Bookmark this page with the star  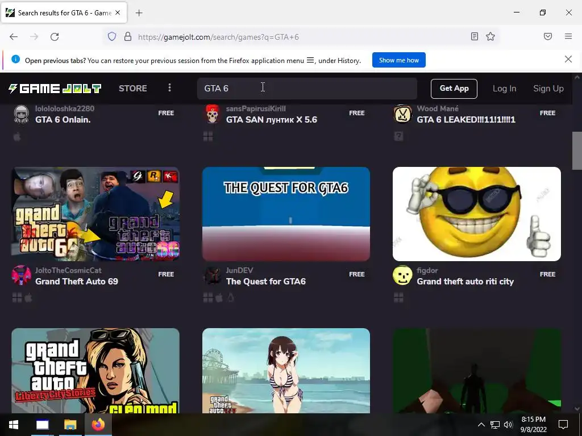pyautogui.click(x=490, y=36)
